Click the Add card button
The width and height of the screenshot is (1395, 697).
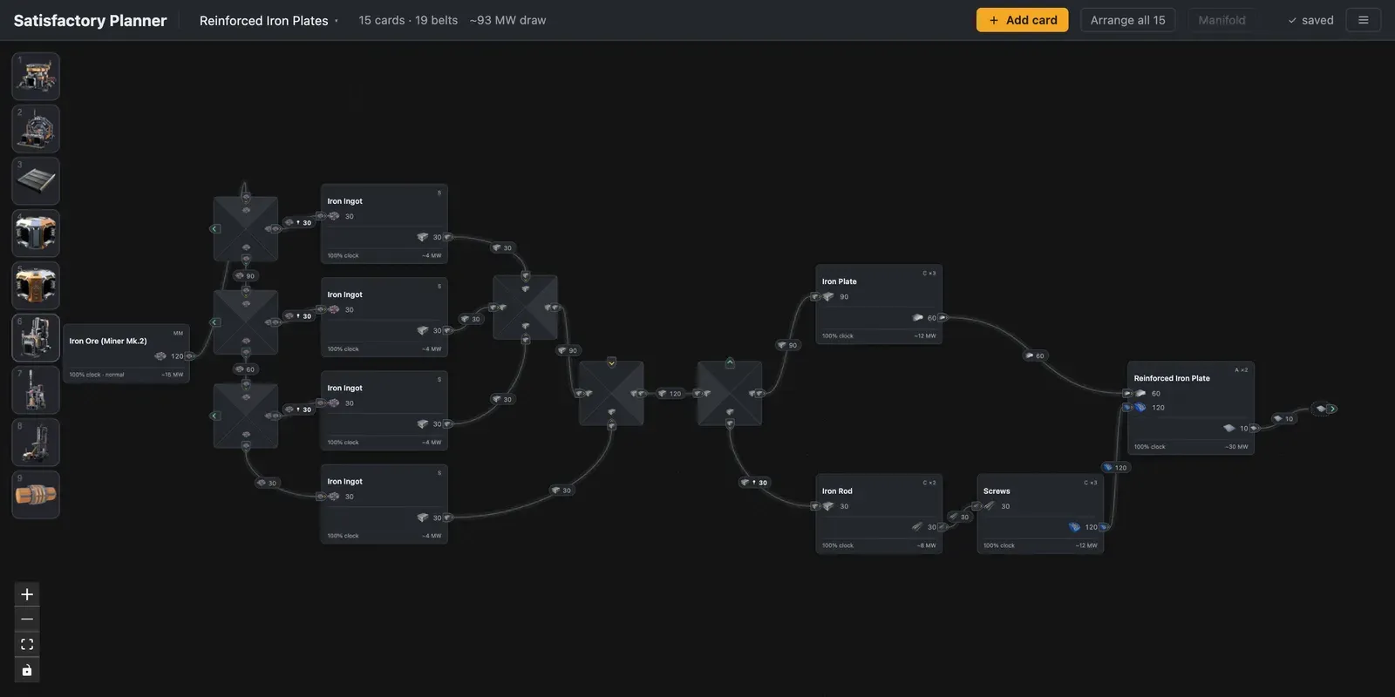click(1022, 20)
